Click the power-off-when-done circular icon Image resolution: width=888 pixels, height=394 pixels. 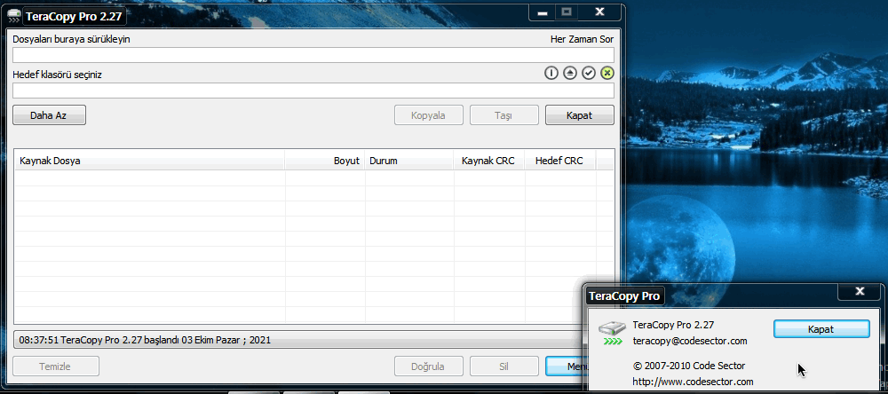[551, 73]
